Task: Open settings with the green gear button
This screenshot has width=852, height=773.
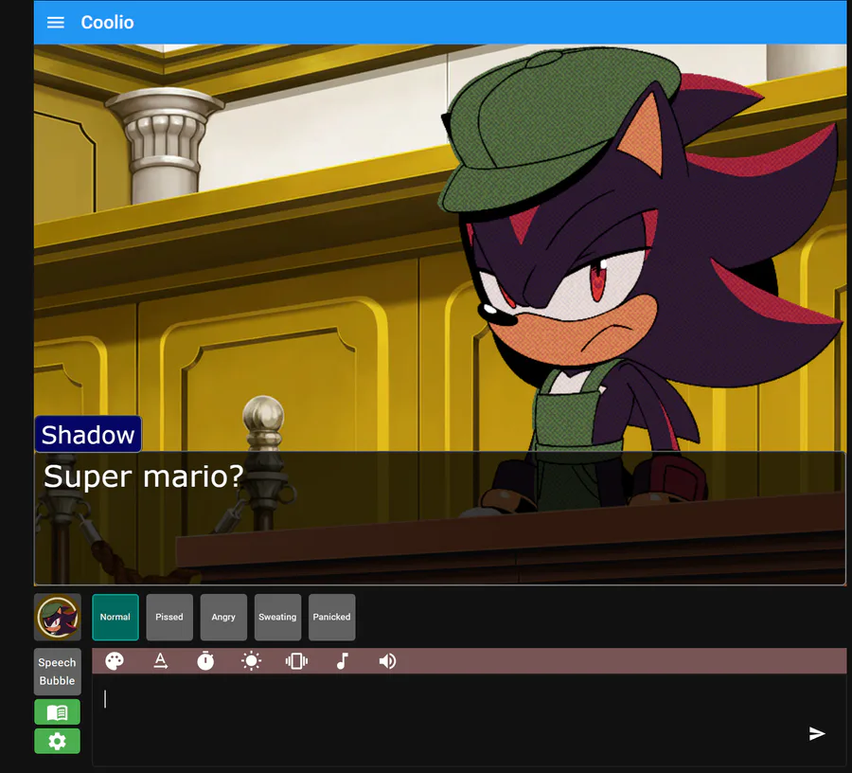Action: [x=58, y=741]
